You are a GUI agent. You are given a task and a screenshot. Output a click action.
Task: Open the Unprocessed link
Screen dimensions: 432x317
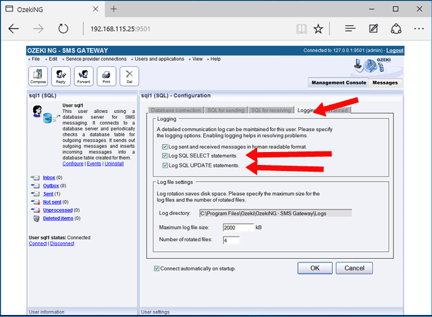[58, 210]
